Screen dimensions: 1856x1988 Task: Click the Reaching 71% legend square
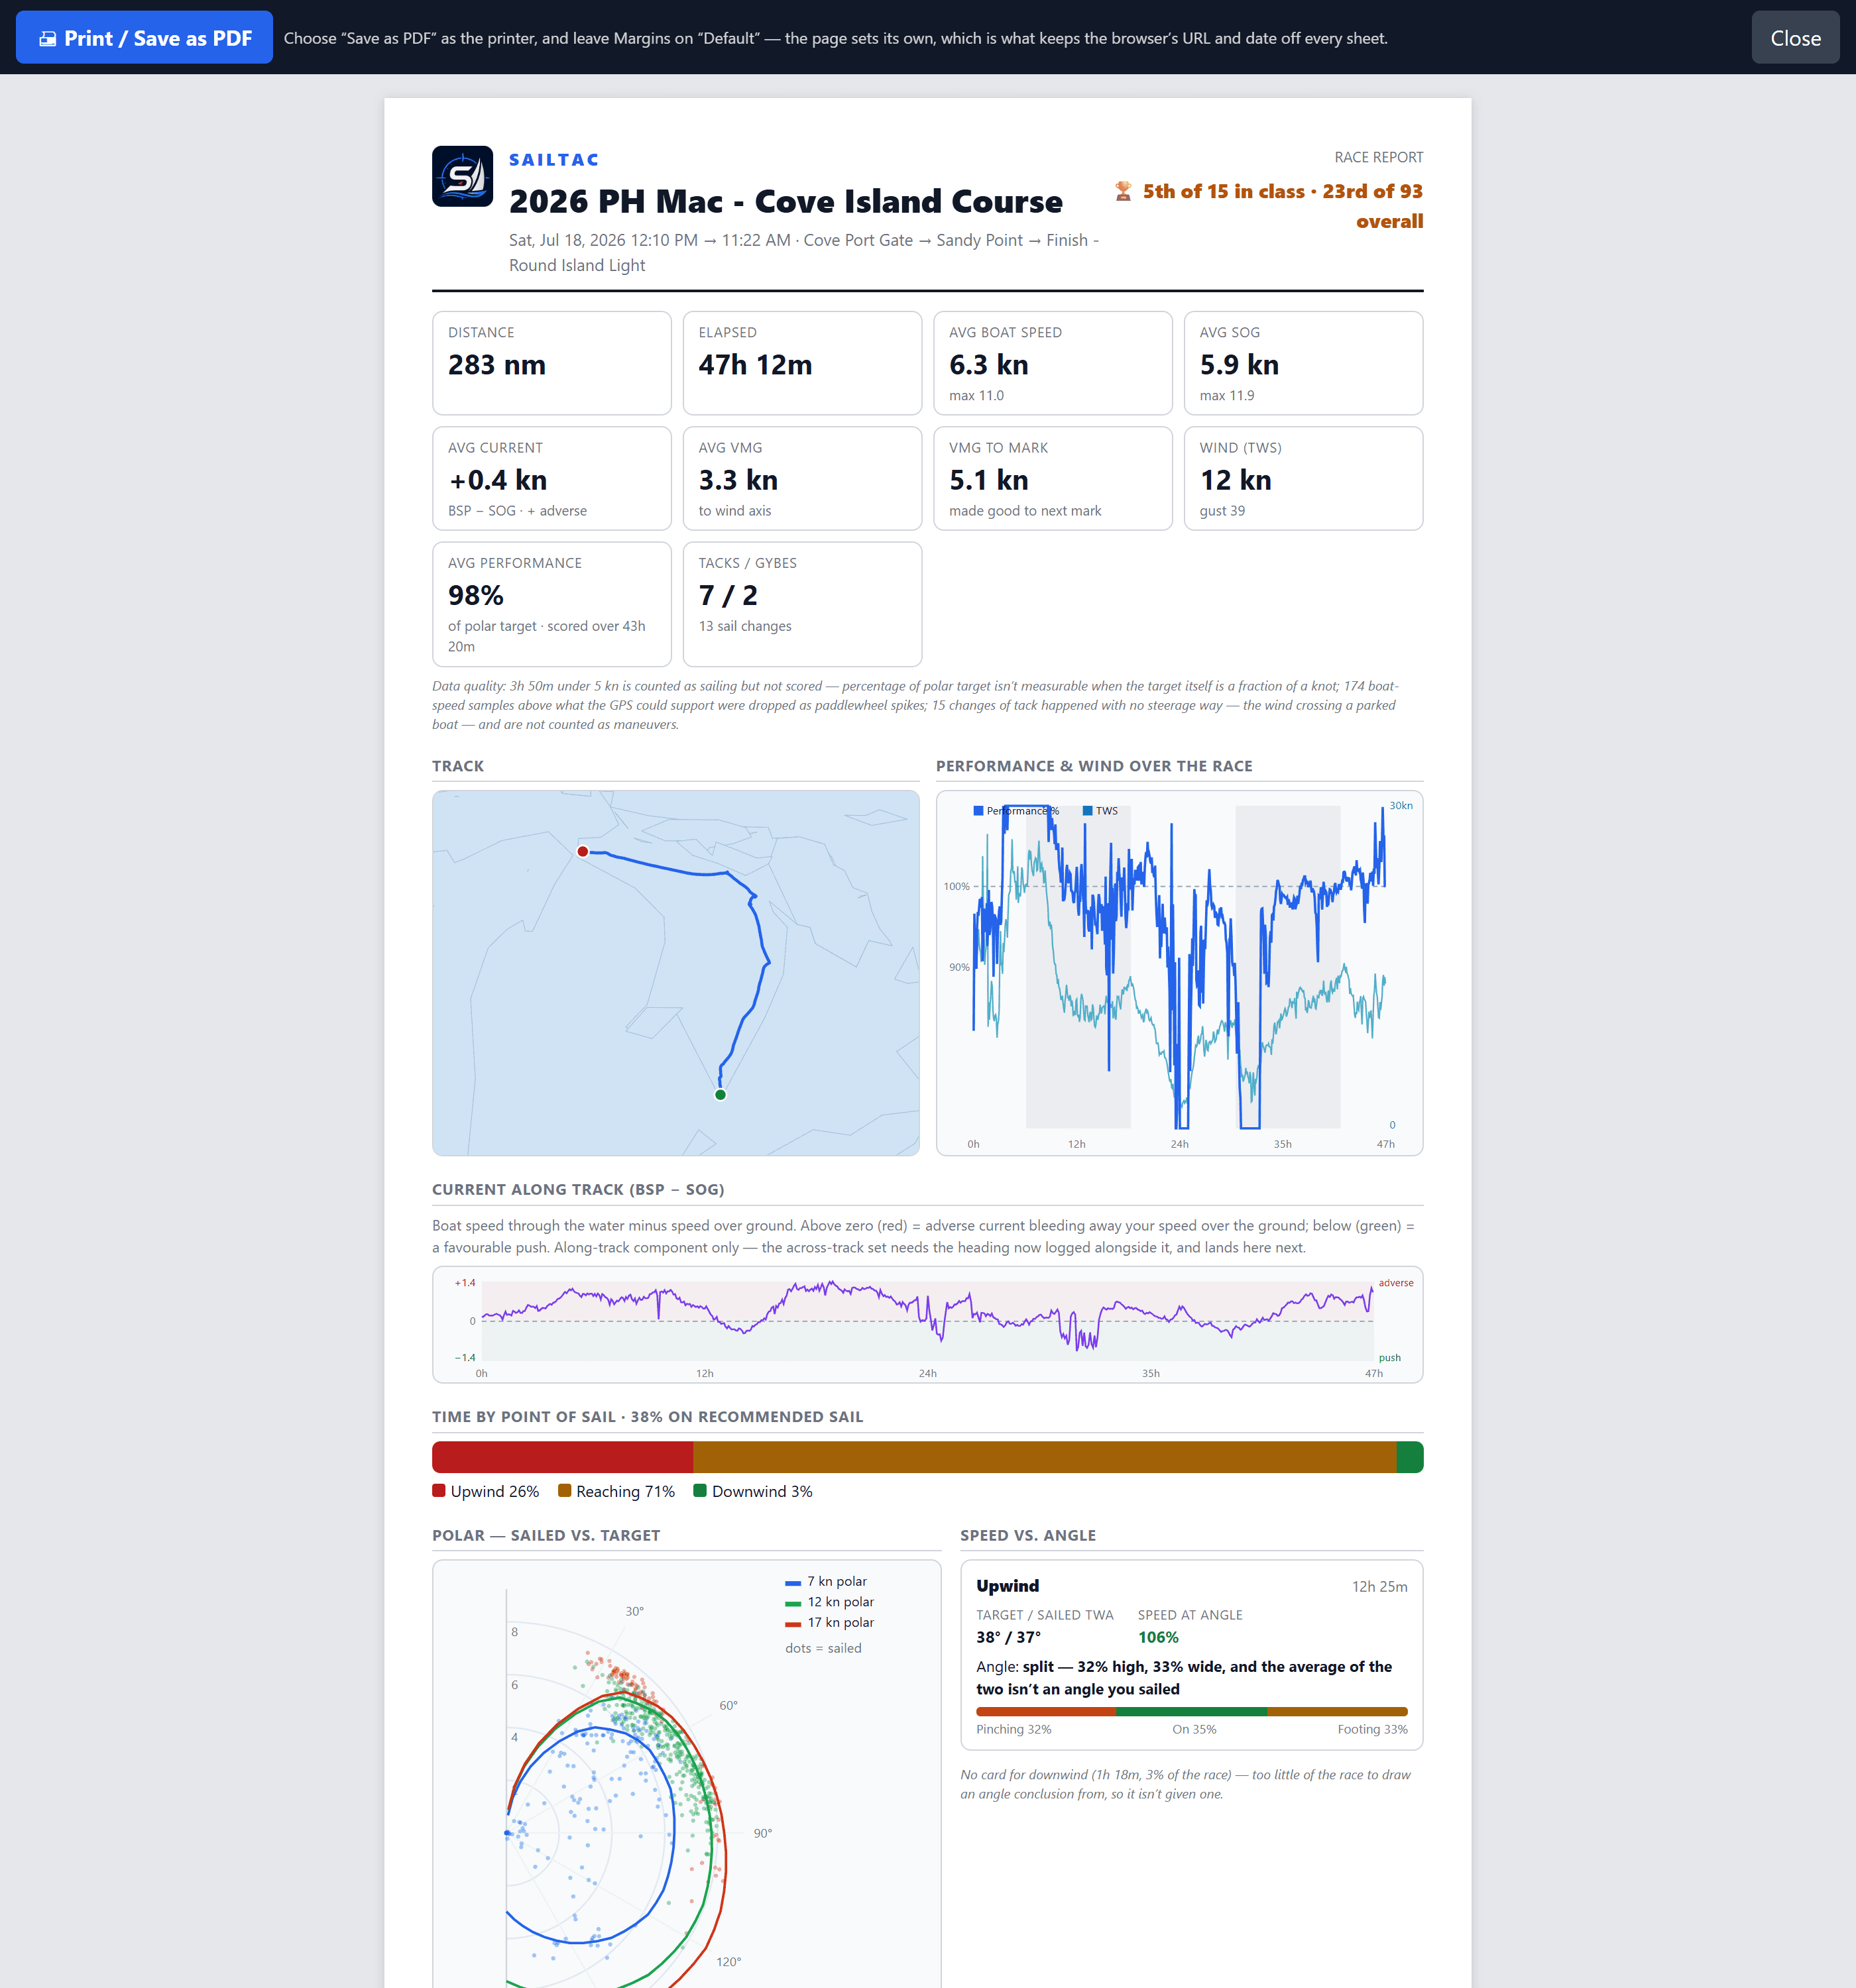point(564,1490)
